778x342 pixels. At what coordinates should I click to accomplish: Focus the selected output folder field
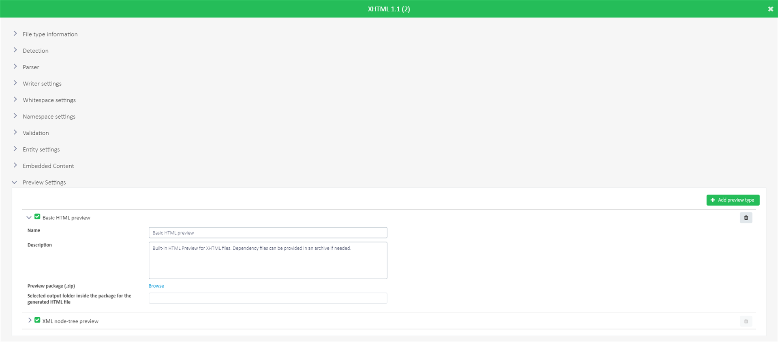[x=268, y=298]
